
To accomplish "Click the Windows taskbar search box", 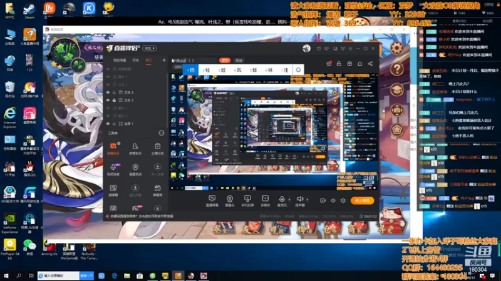I will 59,275.
